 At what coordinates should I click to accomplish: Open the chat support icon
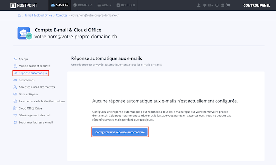coord(205,5)
